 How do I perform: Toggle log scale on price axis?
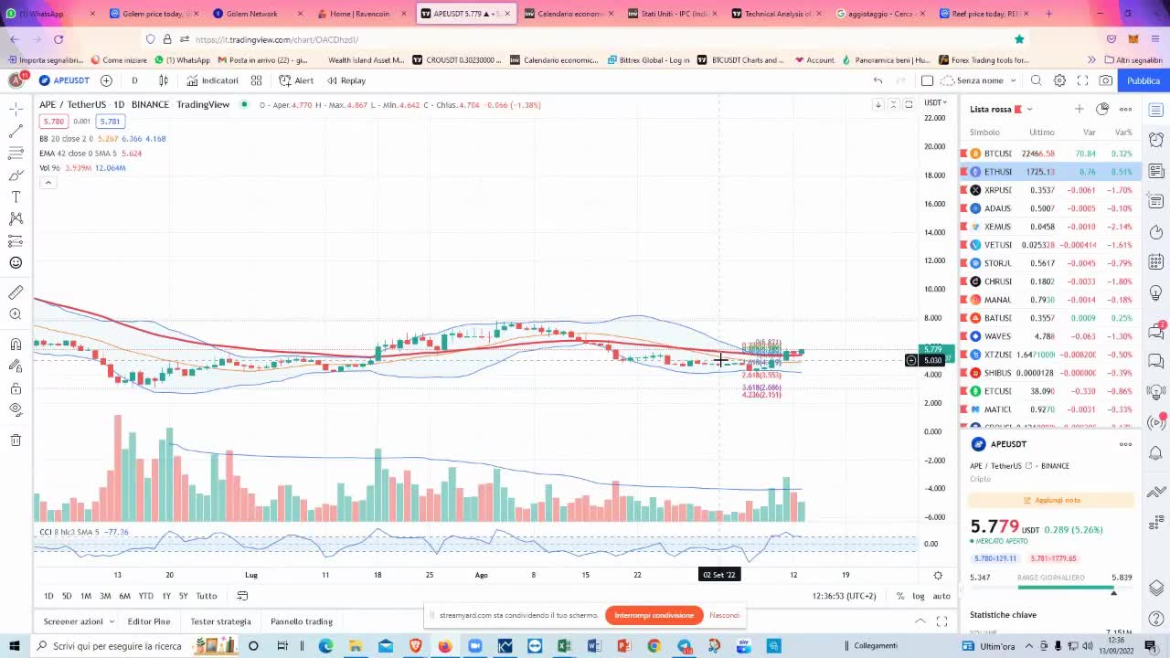click(919, 596)
